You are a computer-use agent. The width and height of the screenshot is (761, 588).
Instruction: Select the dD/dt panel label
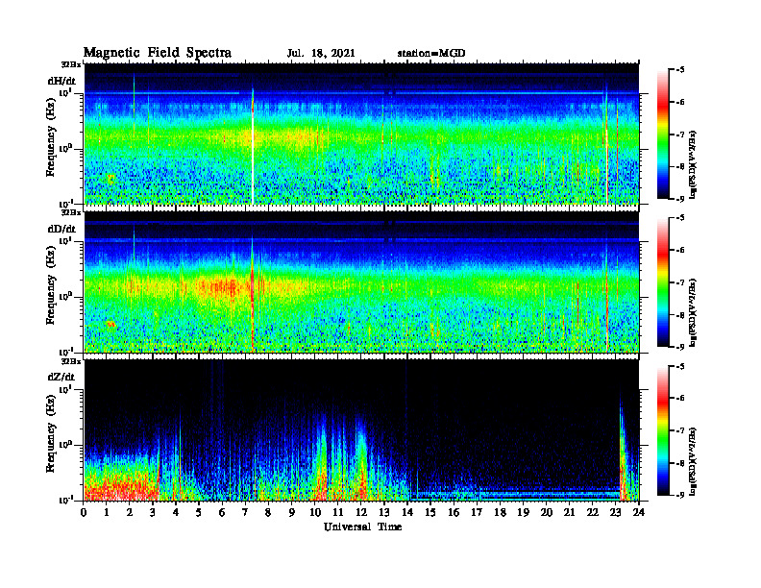(61, 228)
